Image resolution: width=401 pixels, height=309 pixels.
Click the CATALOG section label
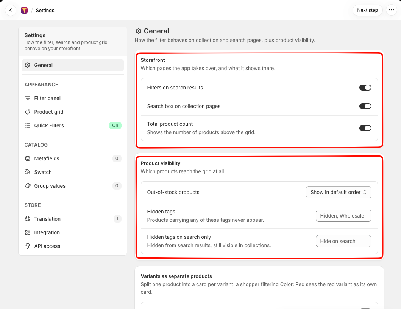click(x=36, y=145)
